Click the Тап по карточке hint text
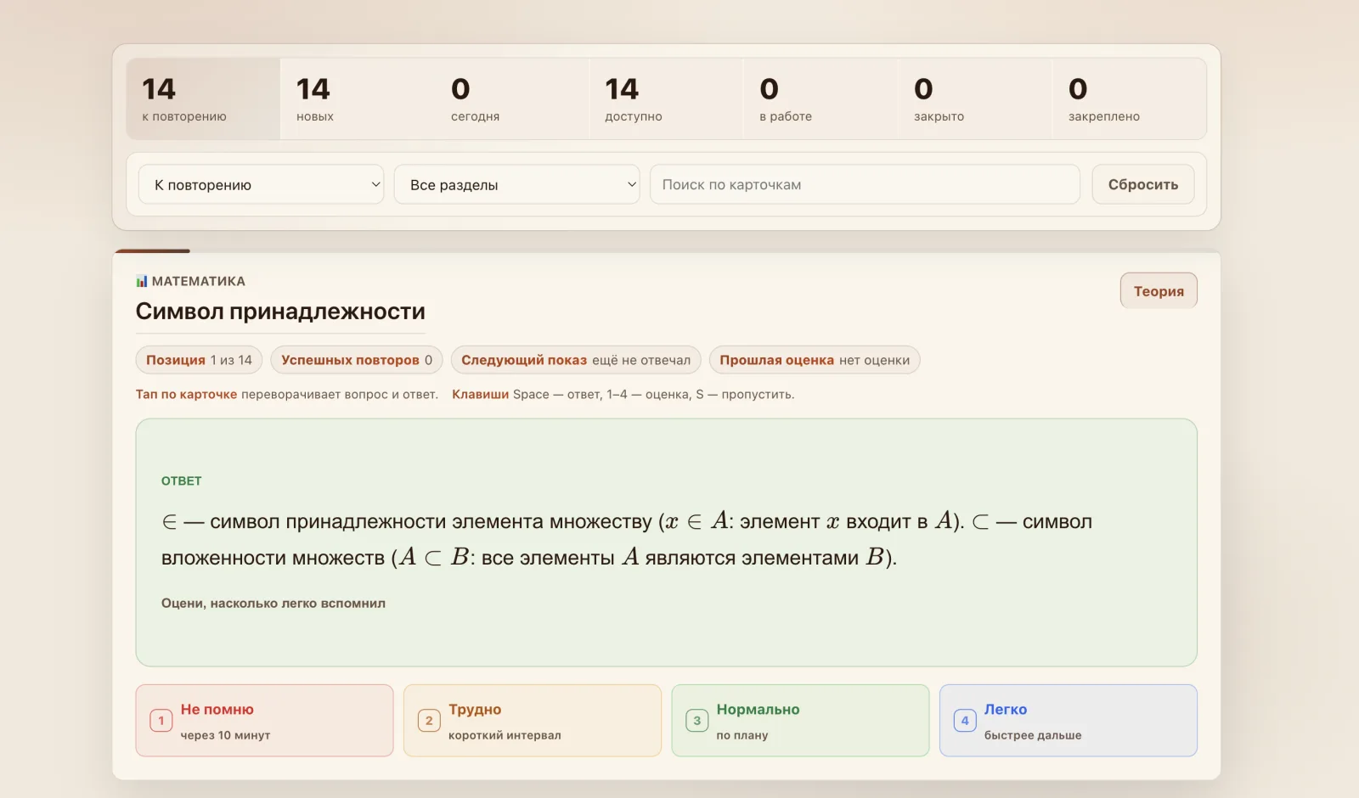 point(287,394)
